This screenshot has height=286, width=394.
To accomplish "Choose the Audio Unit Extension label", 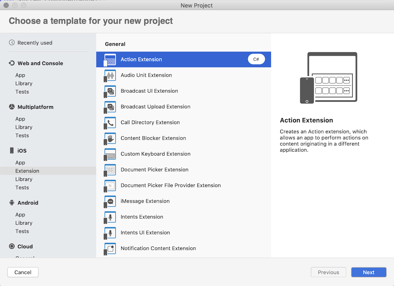I will 146,75.
